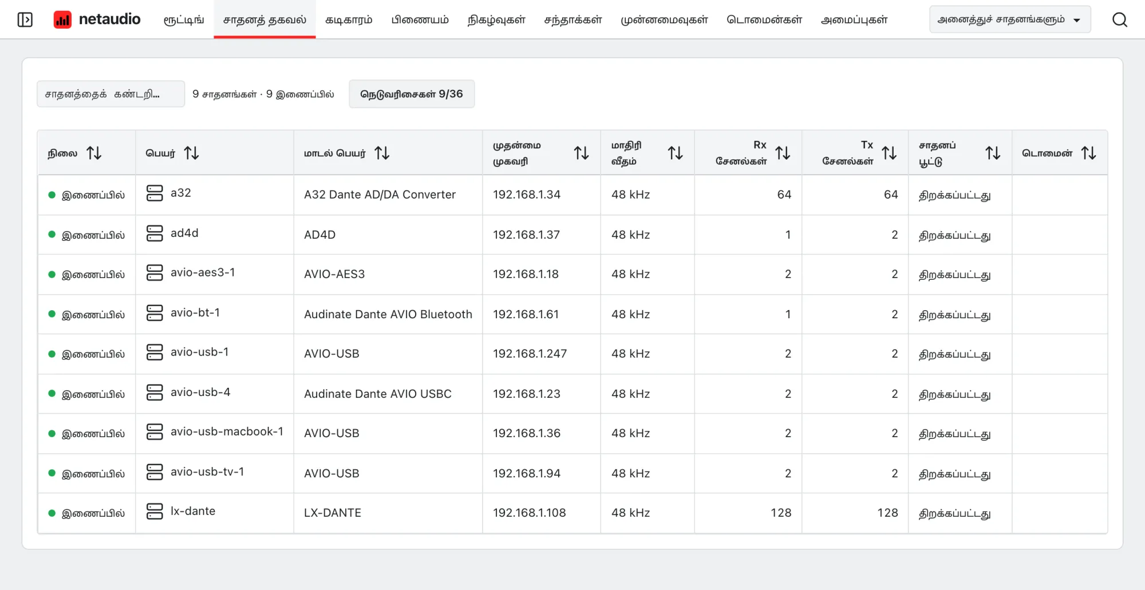Switch to முன்னமைவுகள் tab

(664, 19)
